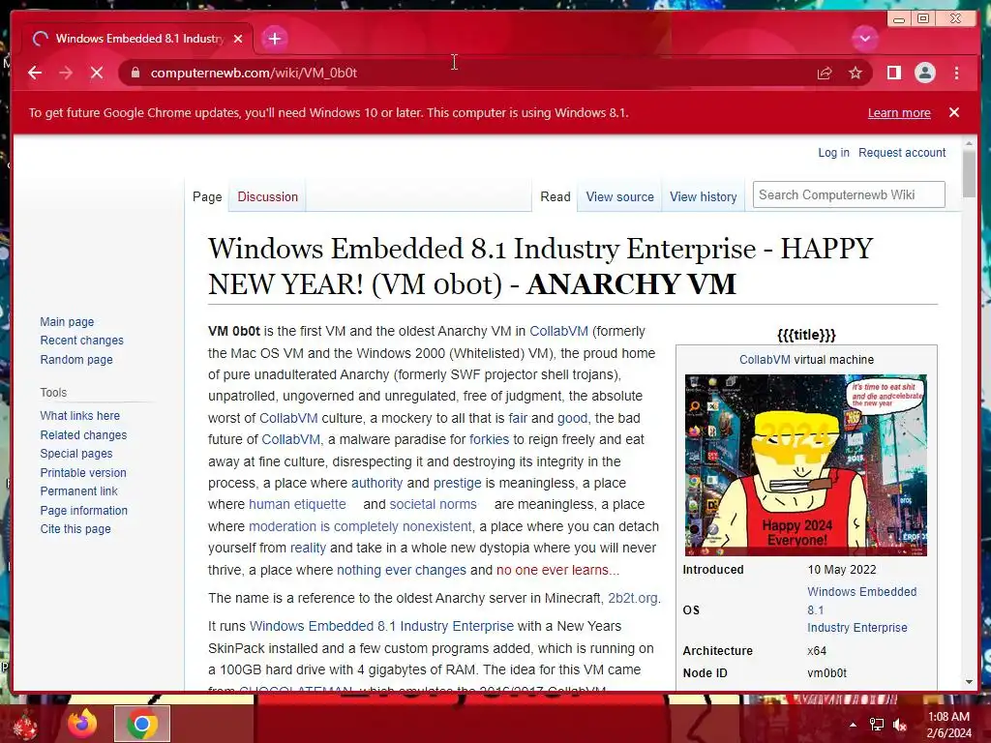Select the Page tab

point(207,196)
